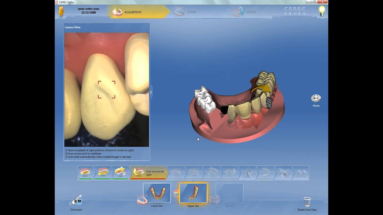Viewport: 383px width, 215px height.
Task: Click instruction 'Scan ends automatically when marked target'
Action: (x=98, y=157)
